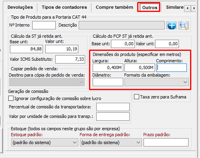The image size is (200, 158).
Task: Open Destino para cópia do pedido dropdown
Action: pyautogui.click(x=47, y=82)
